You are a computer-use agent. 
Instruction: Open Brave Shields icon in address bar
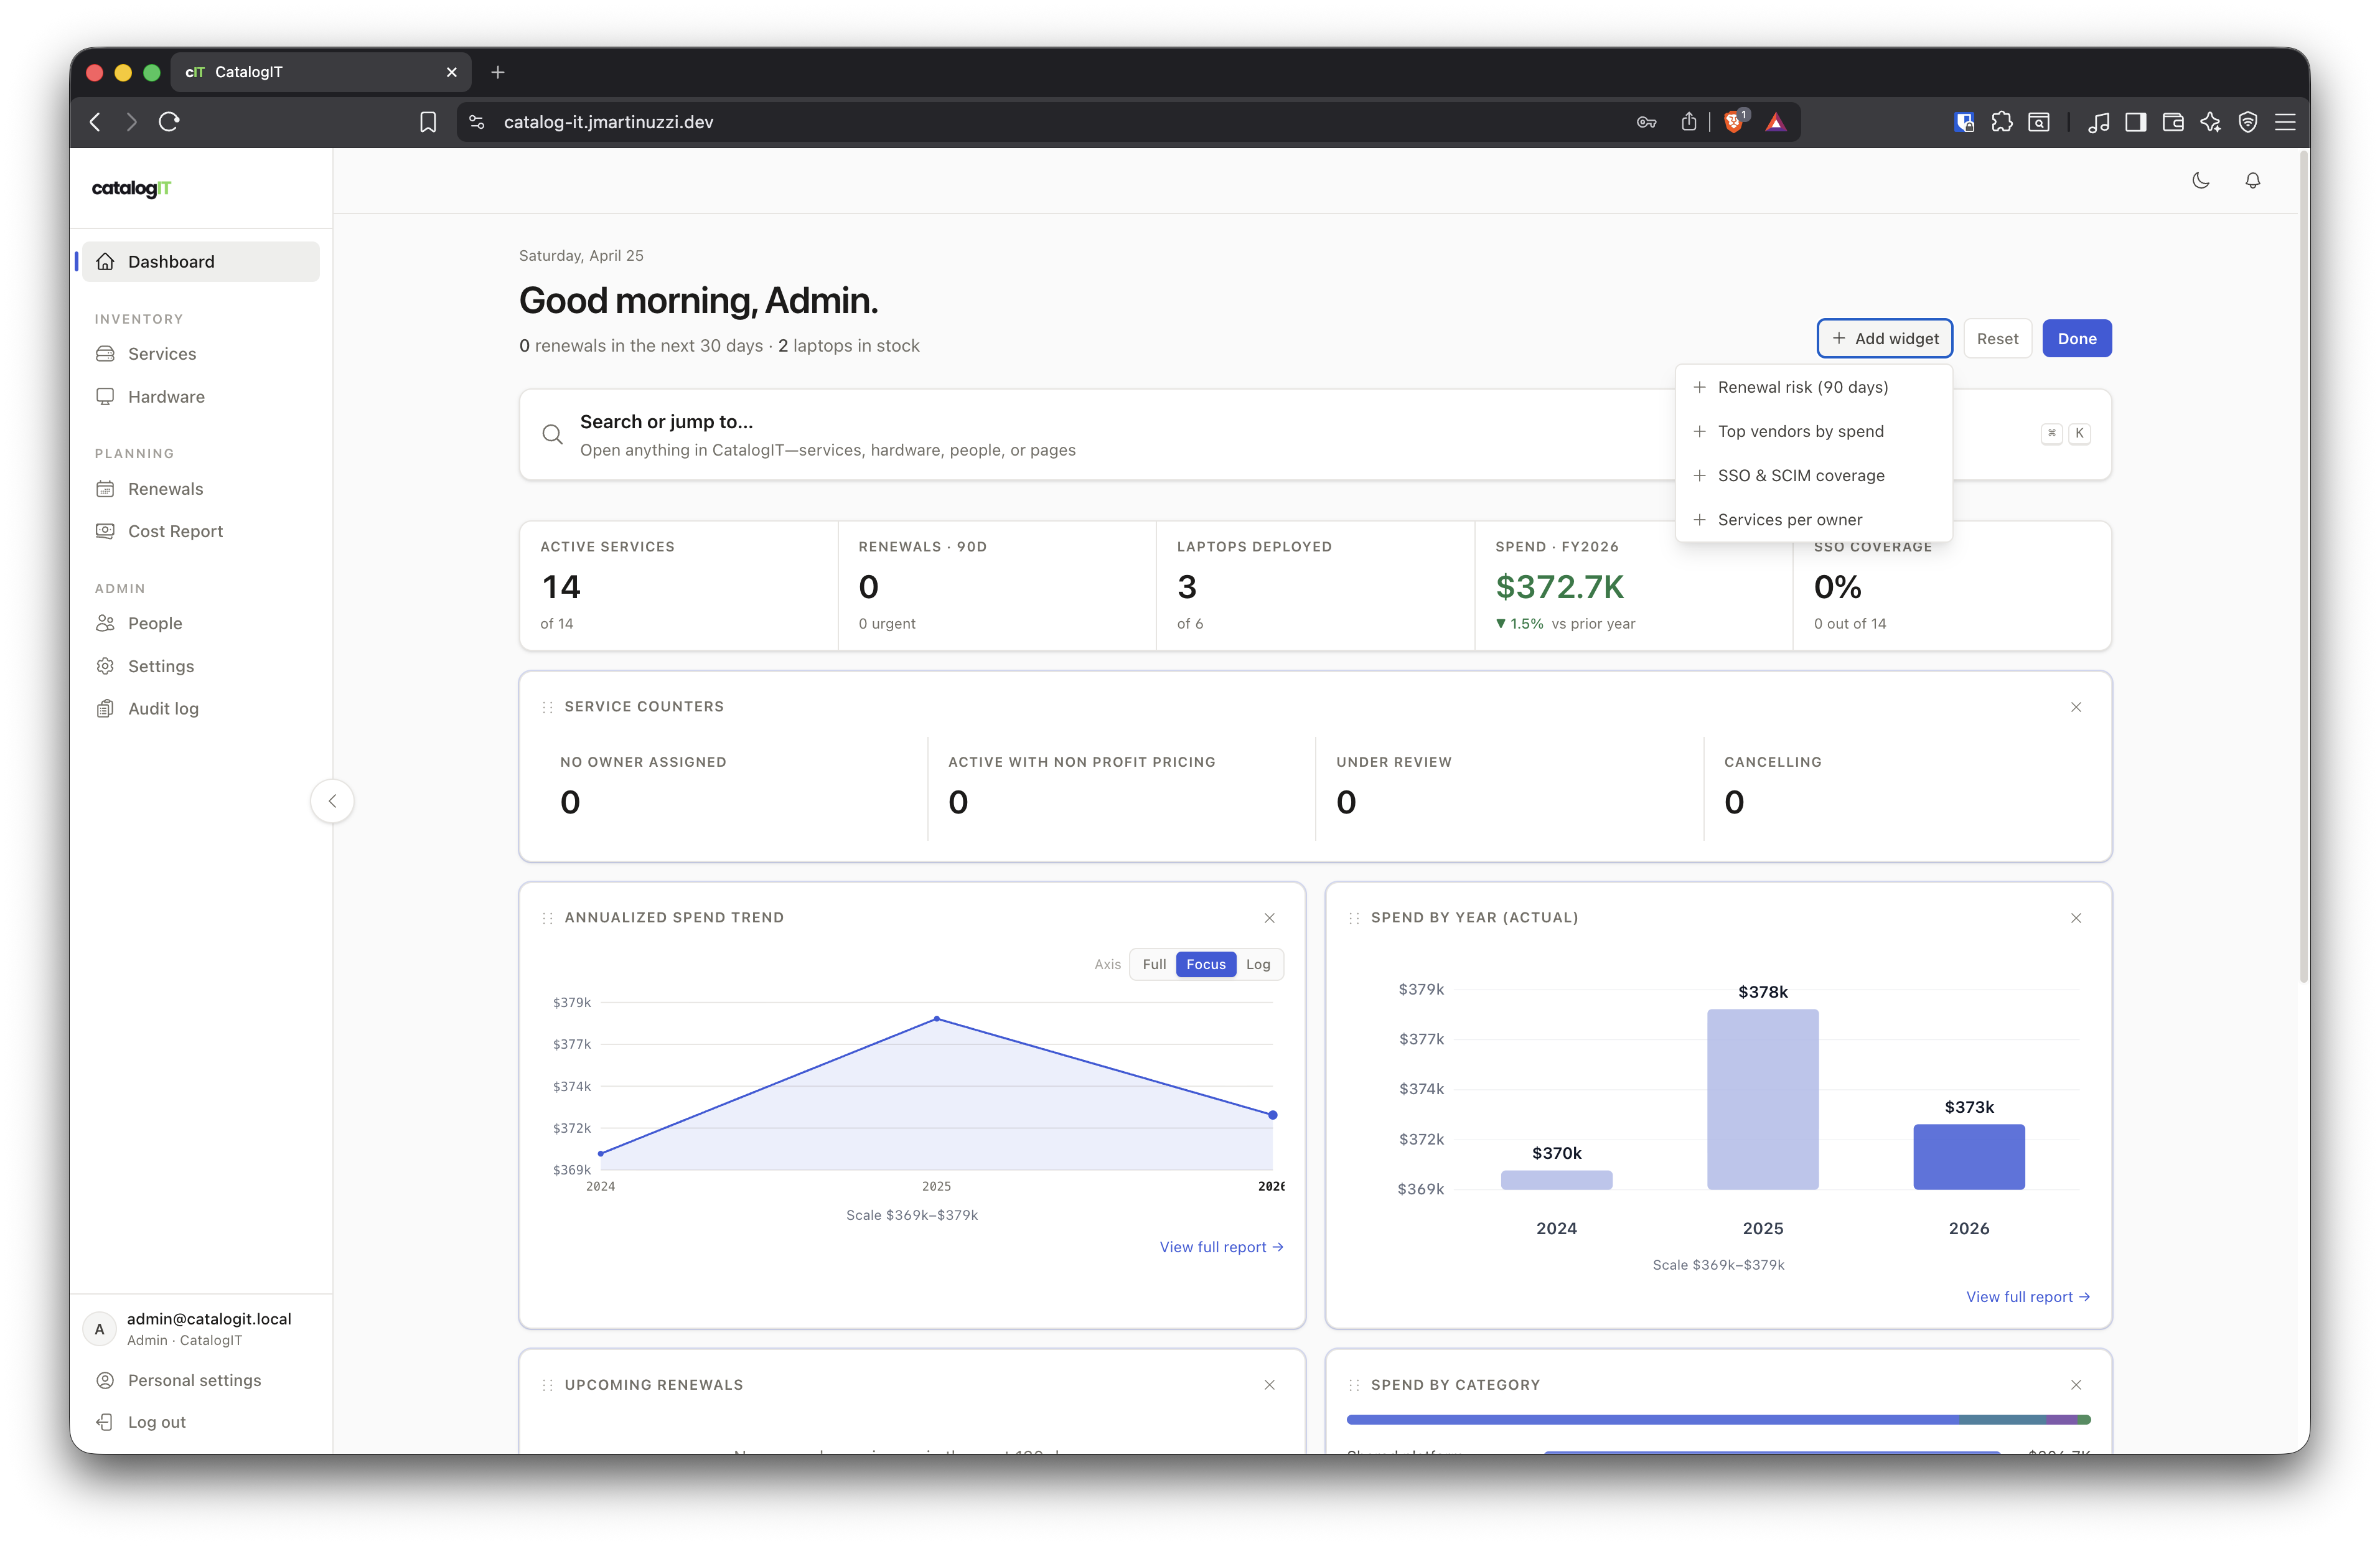(1735, 121)
